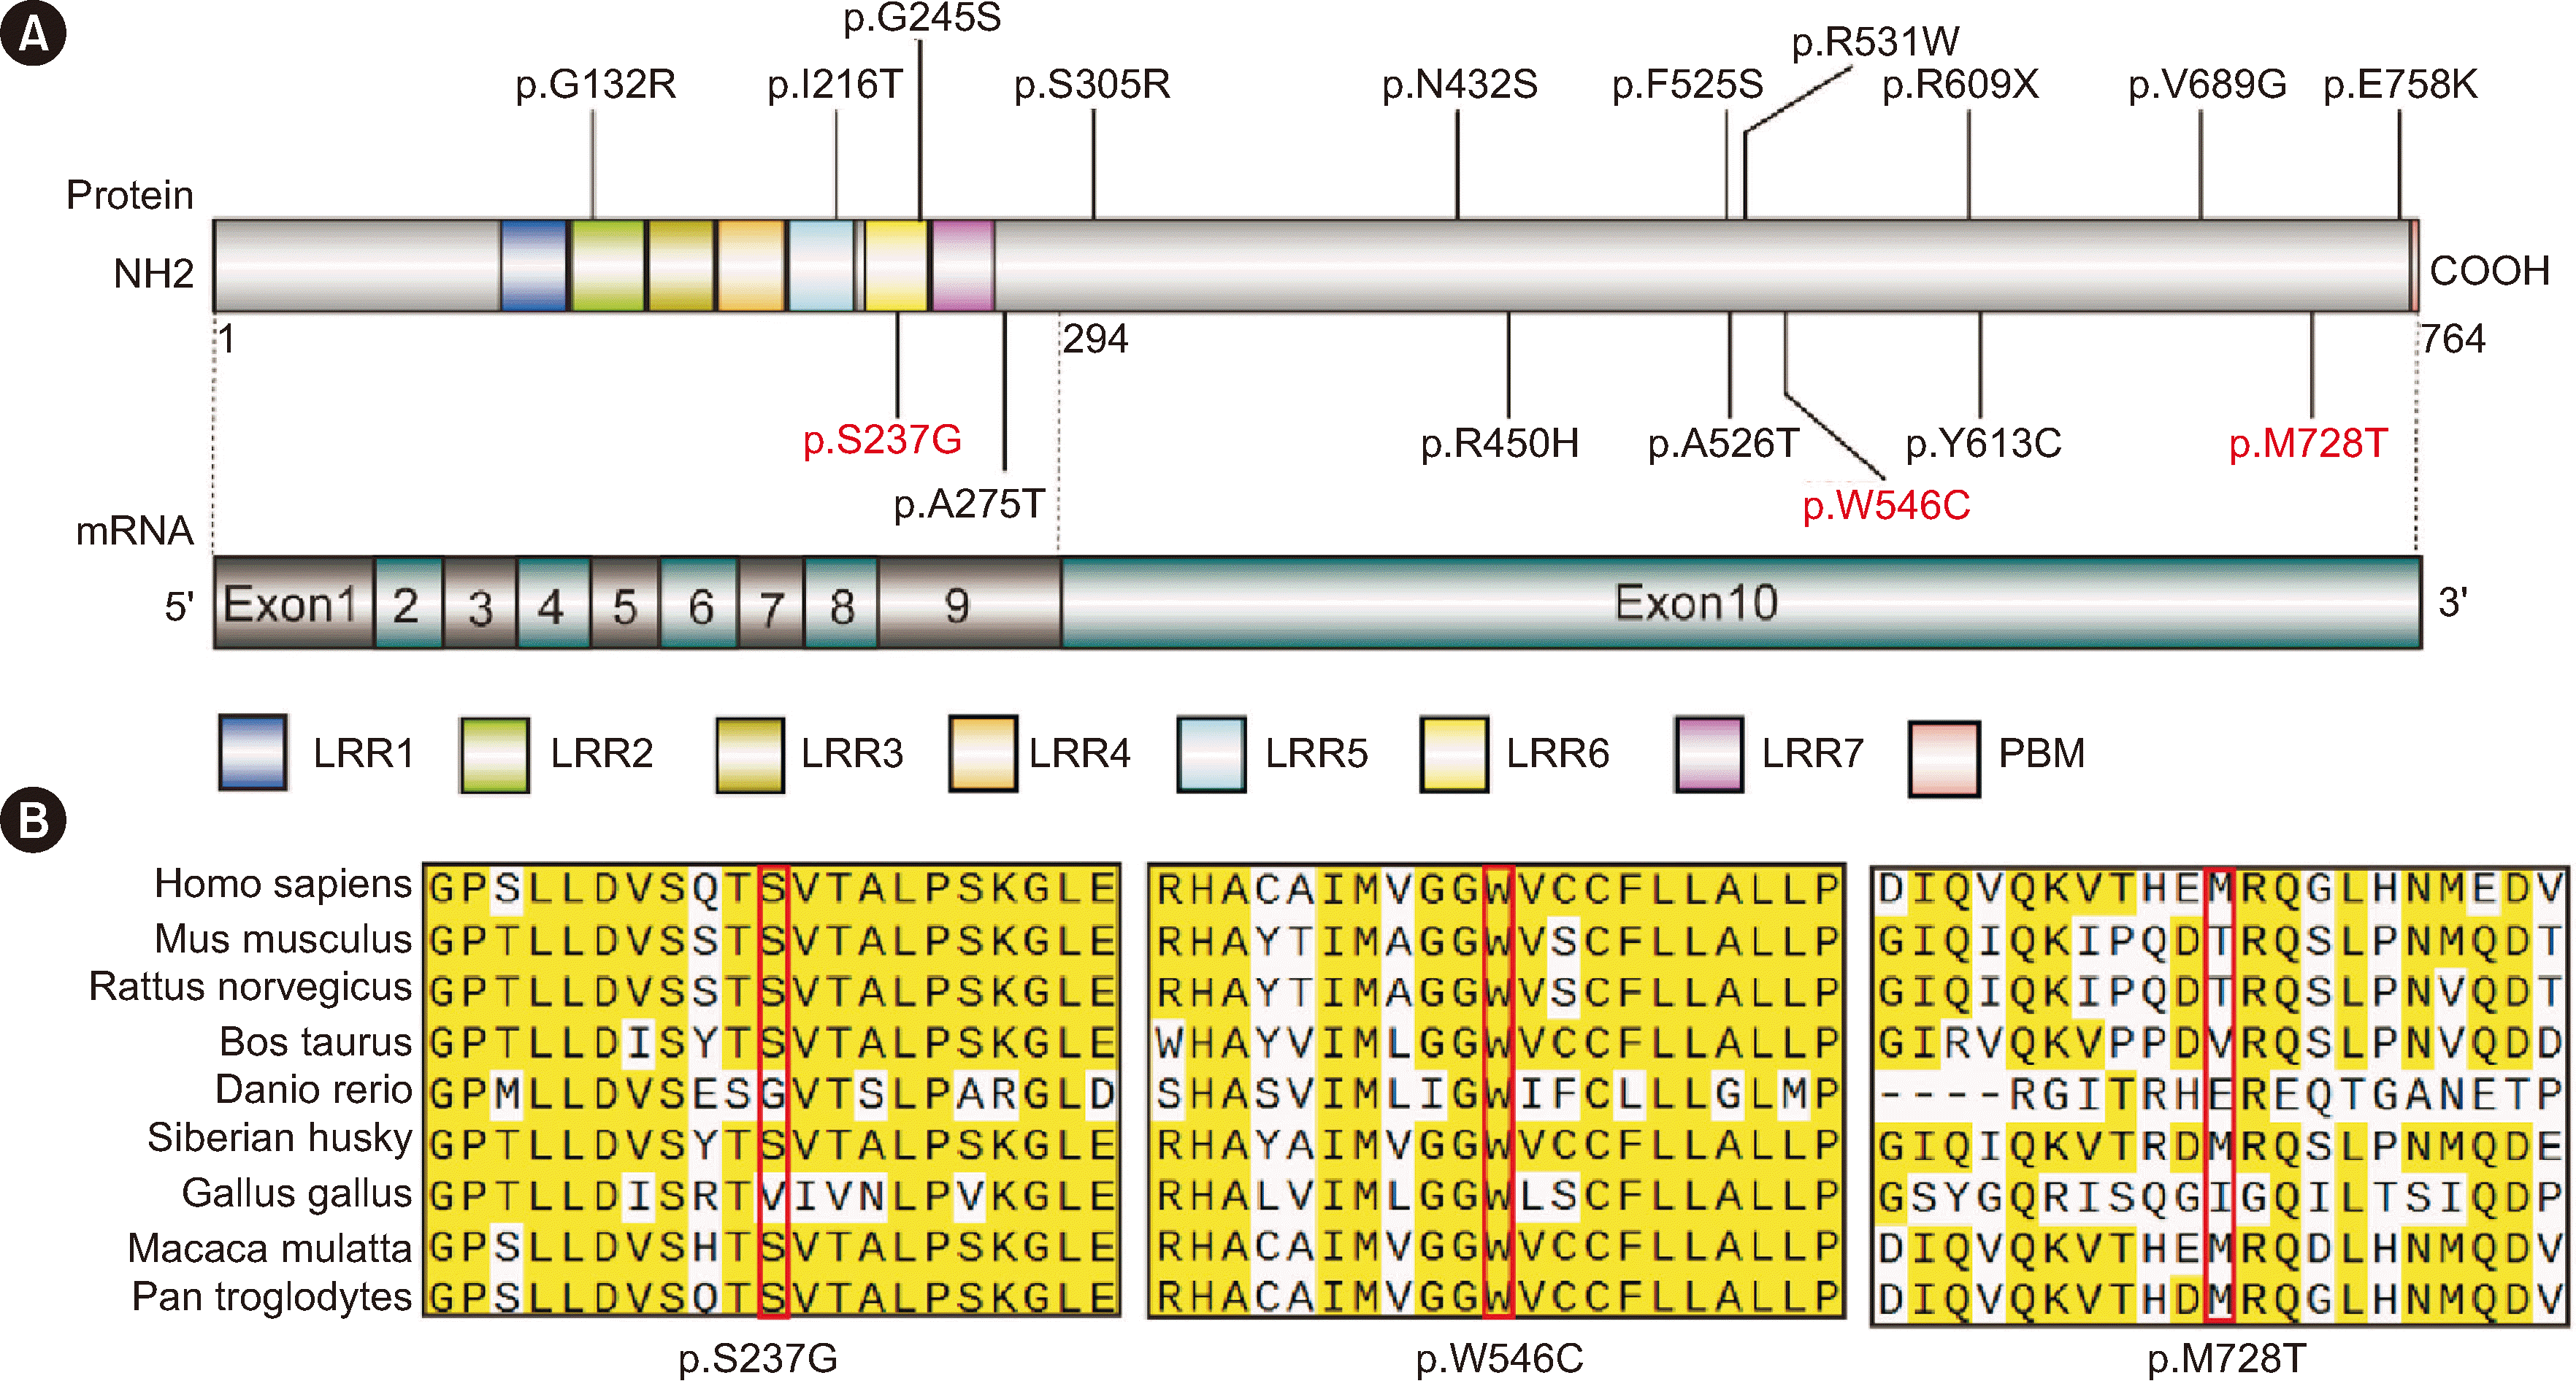This screenshot has width=2576, height=1389.
Task: Click the Homo sapiens species label
Action: click(283, 884)
